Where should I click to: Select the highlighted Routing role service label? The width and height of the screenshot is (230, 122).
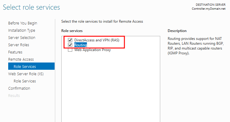[x=81, y=45]
